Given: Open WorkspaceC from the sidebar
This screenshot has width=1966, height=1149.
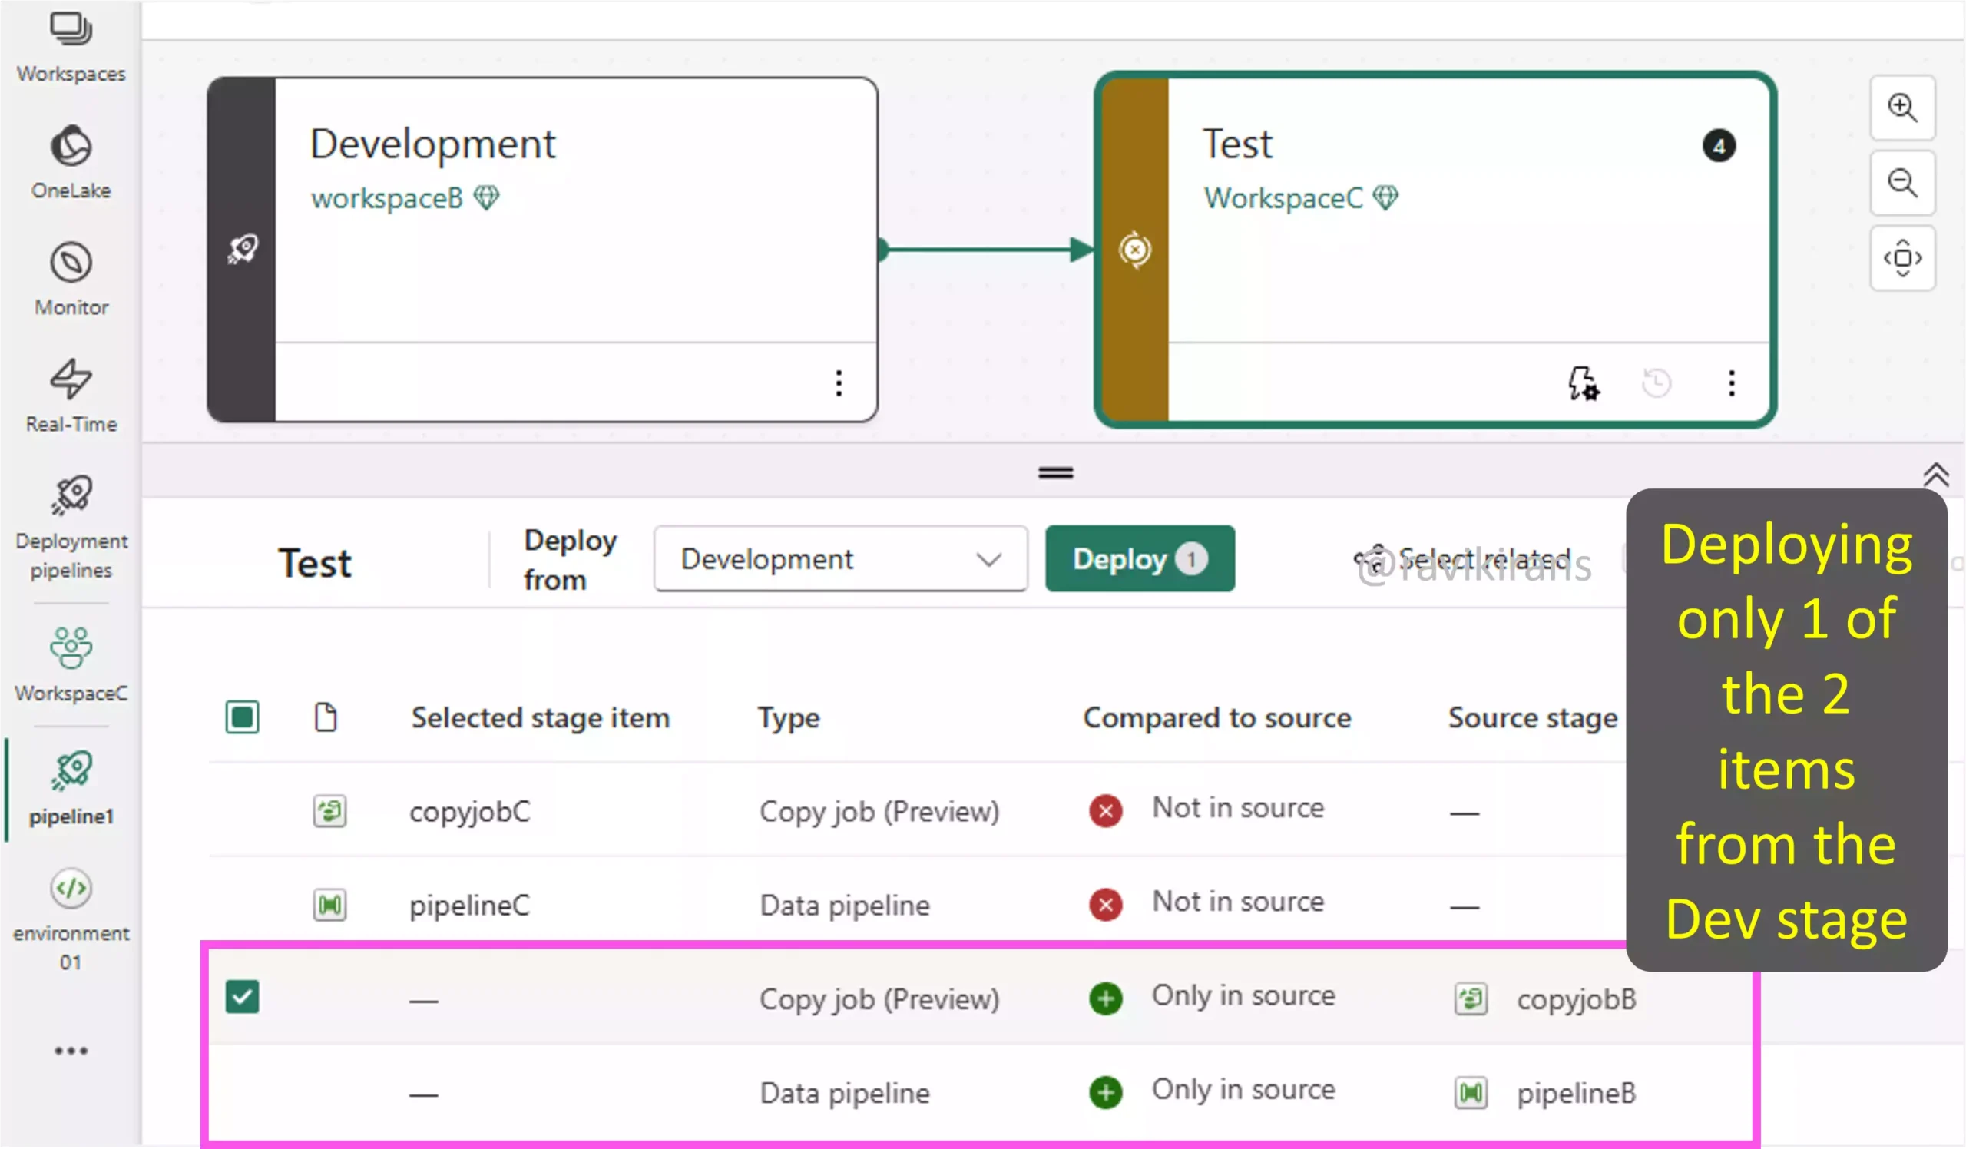Looking at the screenshot, I should (x=71, y=664).
